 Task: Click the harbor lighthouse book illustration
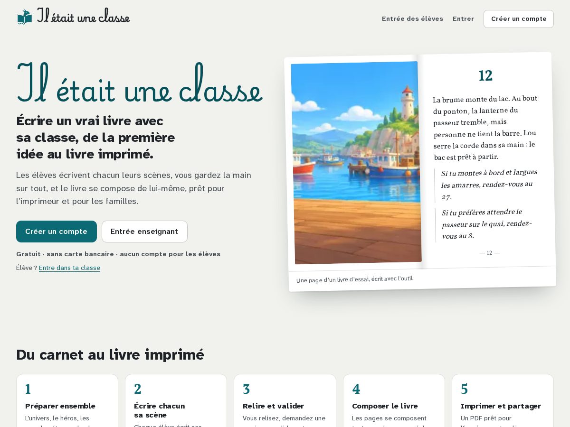click(x=356, y=163)
